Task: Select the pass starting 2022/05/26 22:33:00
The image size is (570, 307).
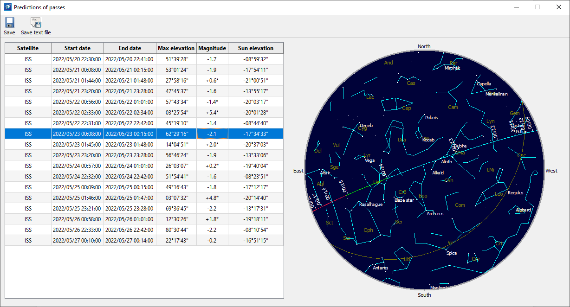Action: (x=144, y=230)
